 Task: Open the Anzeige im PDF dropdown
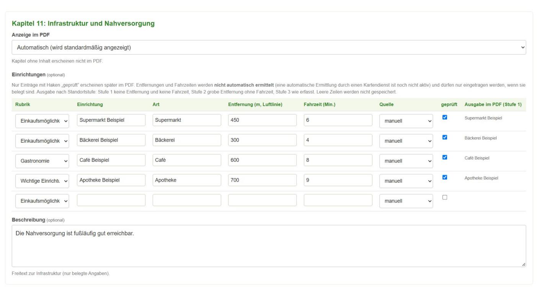[x=269, y=47]
